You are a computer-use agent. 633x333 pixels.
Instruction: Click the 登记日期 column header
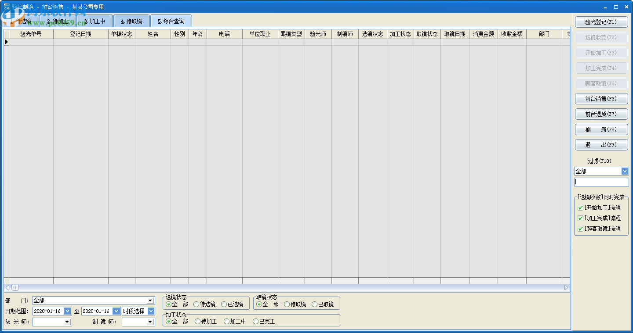coord(81,34)
